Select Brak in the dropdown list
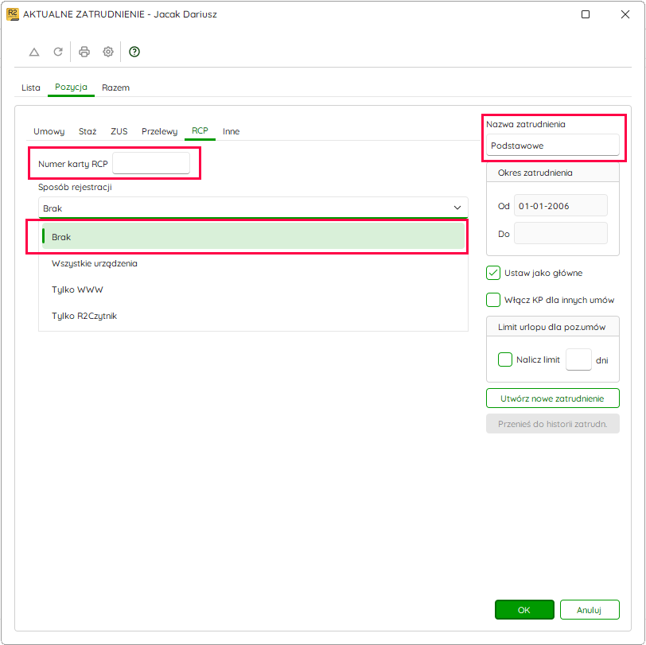 click(x=253, y=237)
